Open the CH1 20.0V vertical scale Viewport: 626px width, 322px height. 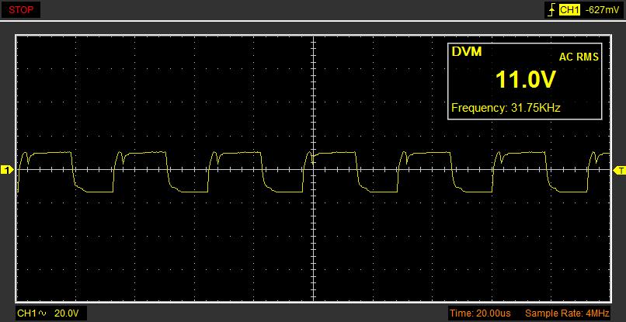coord(66,313)
